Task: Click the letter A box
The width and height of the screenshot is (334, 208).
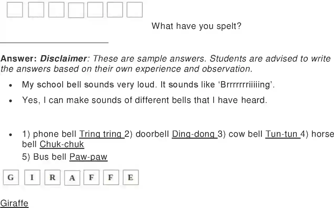Action: point(72,178)
